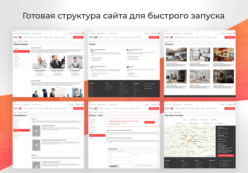The height and width of the screenshot is (173, 248).
Task: Click the email icon in the top bar
Action: pos(99,33)
